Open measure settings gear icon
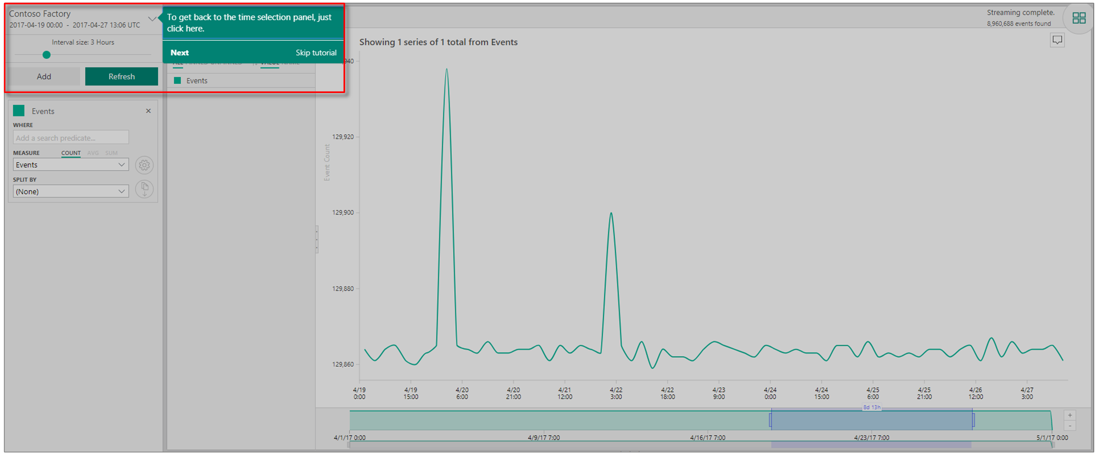Viewport: 1096px width, 453px height. (144, 165)
